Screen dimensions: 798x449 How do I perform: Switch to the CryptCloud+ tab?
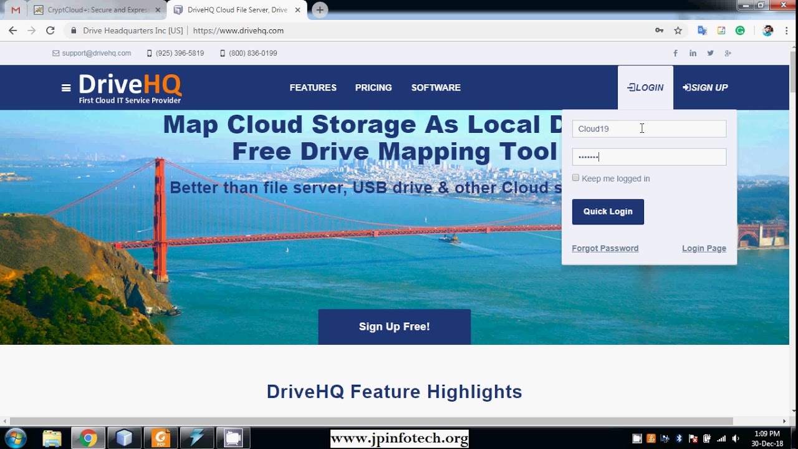pos(97,10)
